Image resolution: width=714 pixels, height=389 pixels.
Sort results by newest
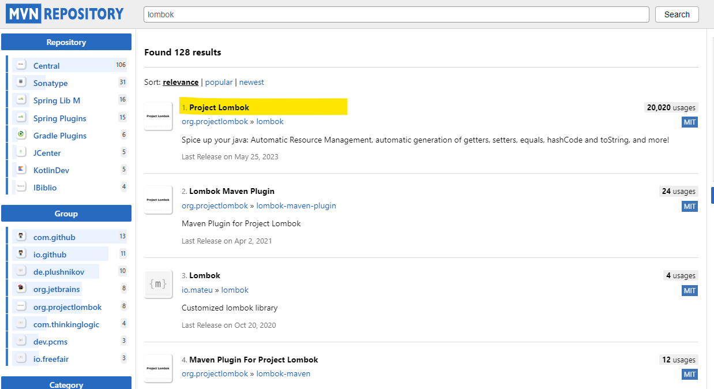pyautogui.click(x=251, y=83)
